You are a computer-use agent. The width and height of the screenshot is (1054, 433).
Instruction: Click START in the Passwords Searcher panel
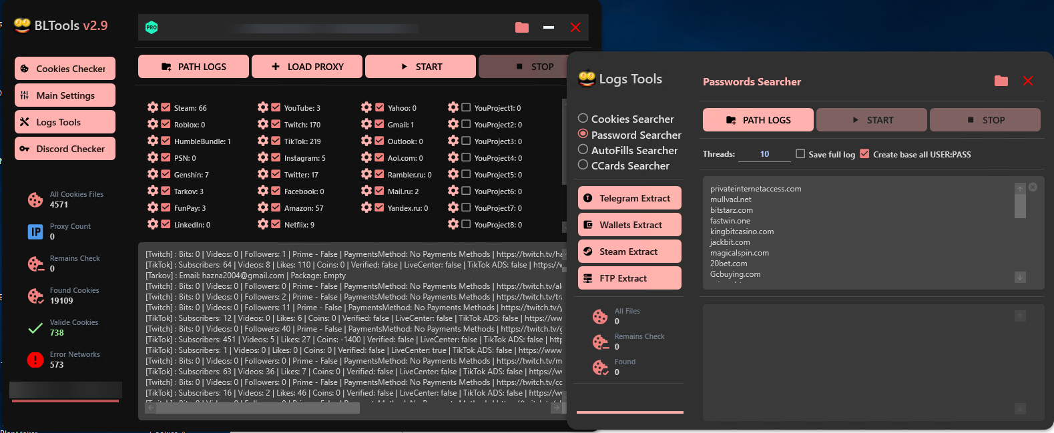872,120
